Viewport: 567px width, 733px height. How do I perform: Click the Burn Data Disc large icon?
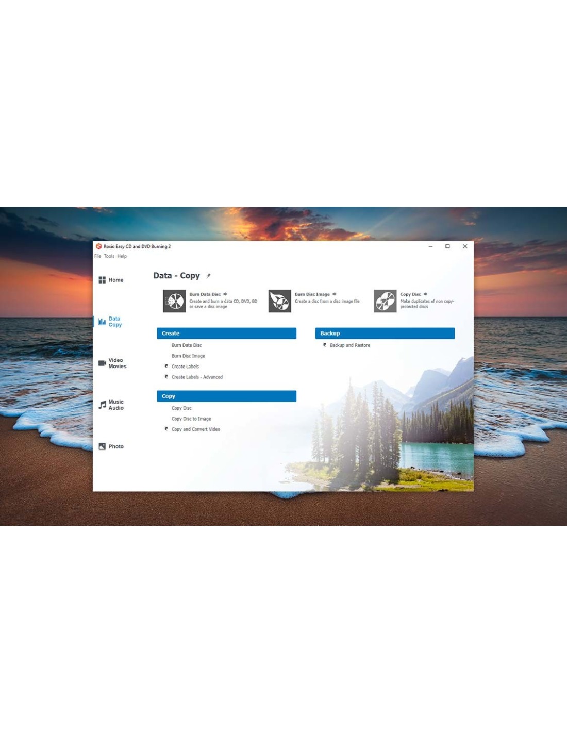(174, 301)
